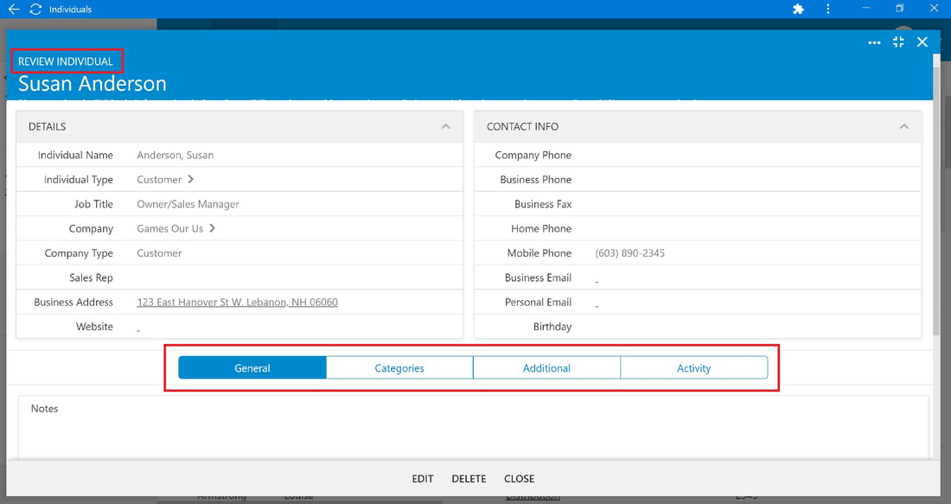
Task: Switch to the Categories tab
Action: [399, 368]
